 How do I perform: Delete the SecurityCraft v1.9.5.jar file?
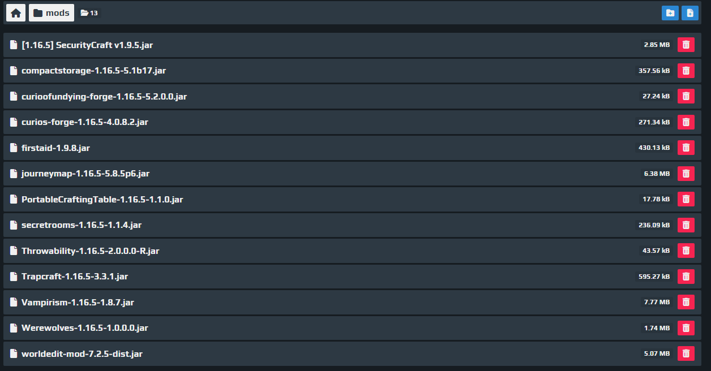point(686,45)
